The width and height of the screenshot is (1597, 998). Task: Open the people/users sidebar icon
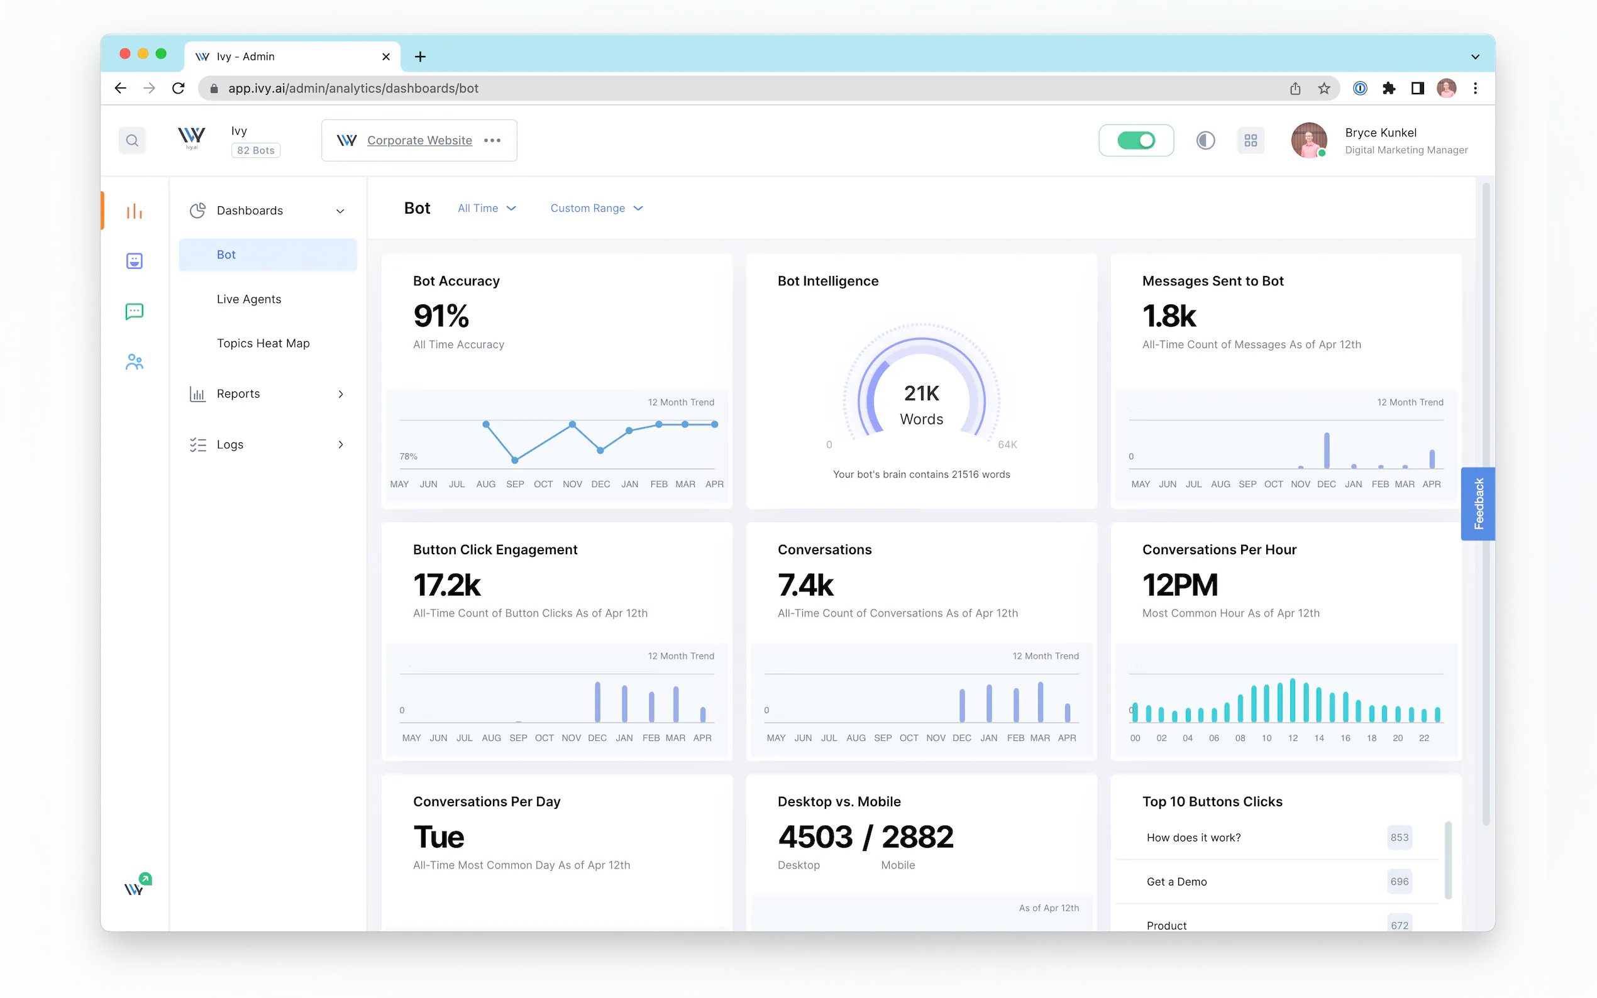tap(134, 362)
